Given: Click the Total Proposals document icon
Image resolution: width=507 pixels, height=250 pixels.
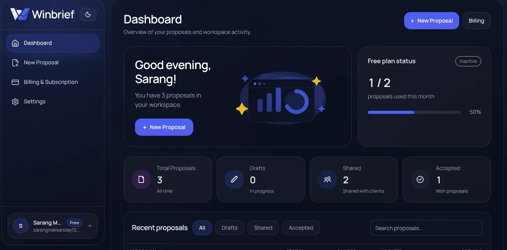Looking at the screenshot, I should coord(141,179).
